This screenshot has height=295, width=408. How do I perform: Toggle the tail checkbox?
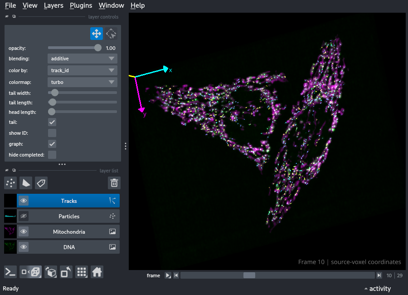click(x=52, y=122)
